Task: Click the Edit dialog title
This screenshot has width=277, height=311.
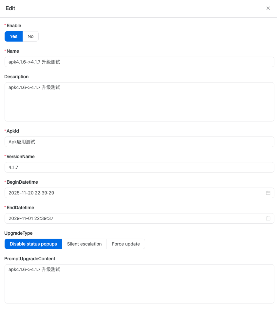Action: (x=10, y=9)
